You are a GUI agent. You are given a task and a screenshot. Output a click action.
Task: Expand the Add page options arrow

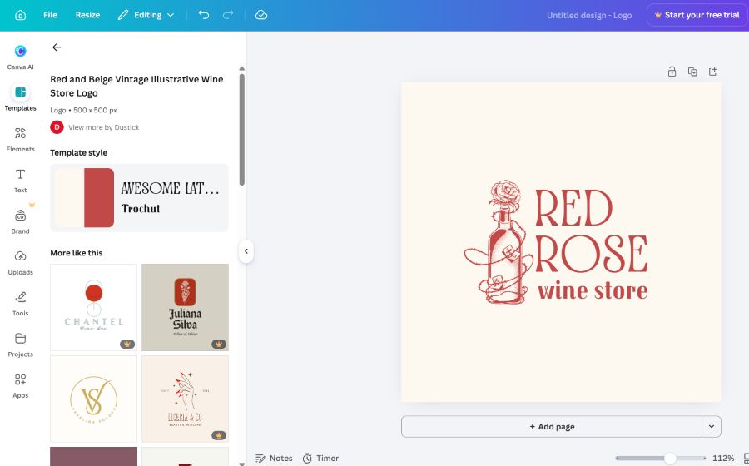[x=712, y=426]
